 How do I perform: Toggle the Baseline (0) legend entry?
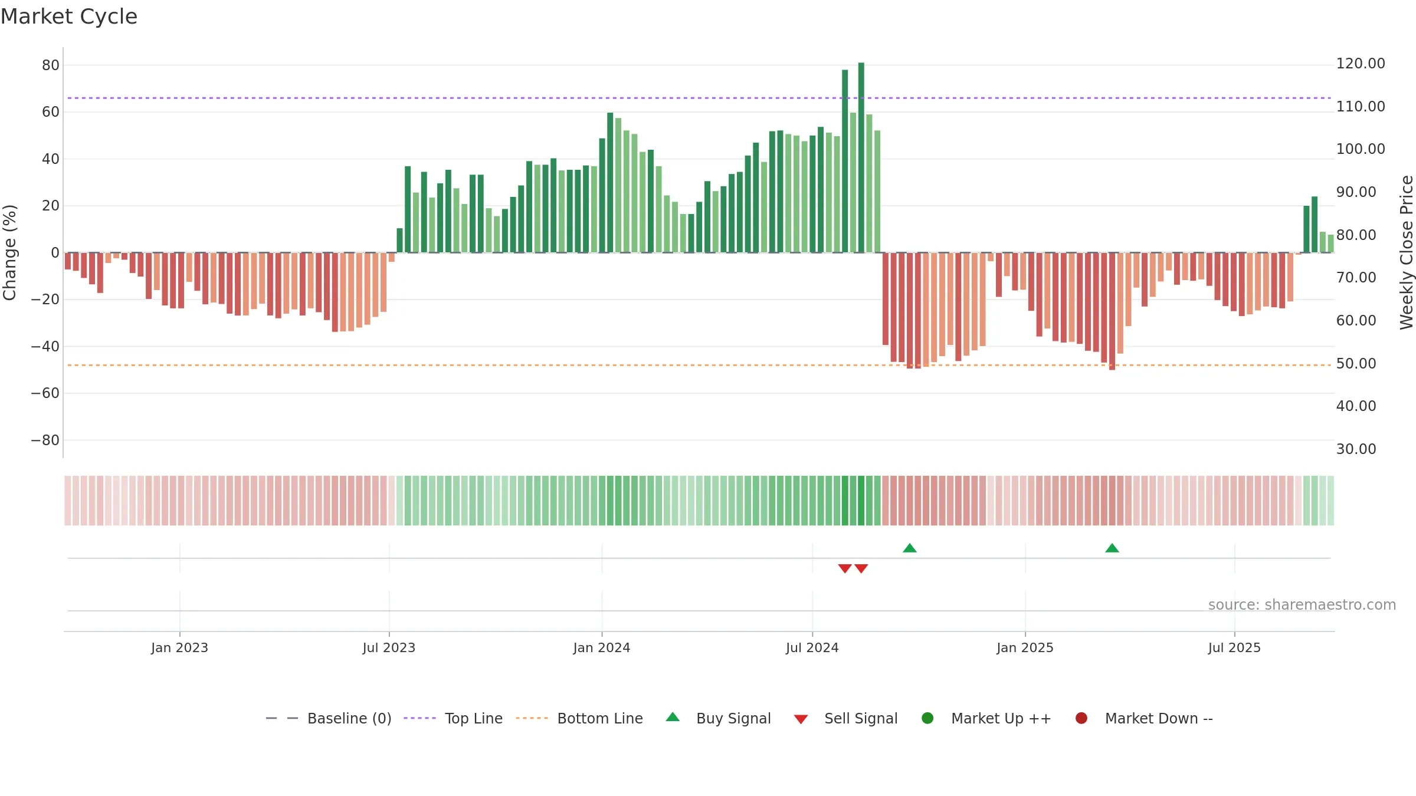pyautogui.click(x=329, y=718)
